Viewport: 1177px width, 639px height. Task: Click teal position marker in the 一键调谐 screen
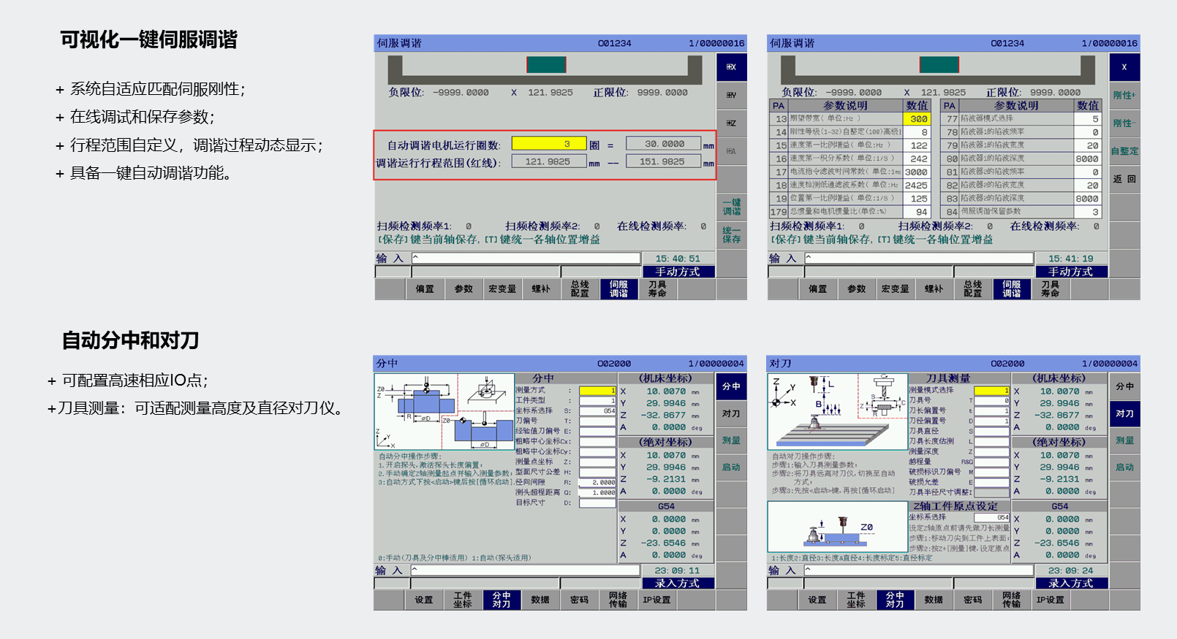[x=546, y=65]
